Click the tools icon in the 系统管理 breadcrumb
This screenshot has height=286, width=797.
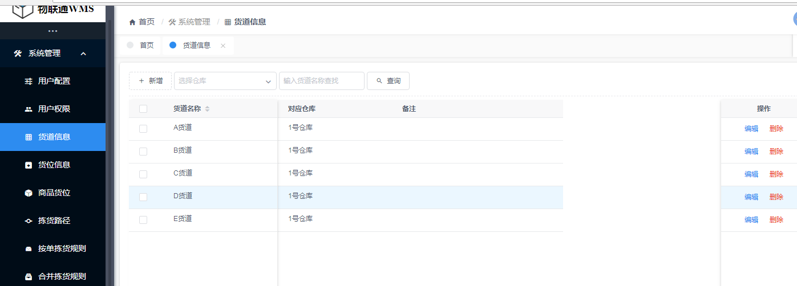point(172,22)
